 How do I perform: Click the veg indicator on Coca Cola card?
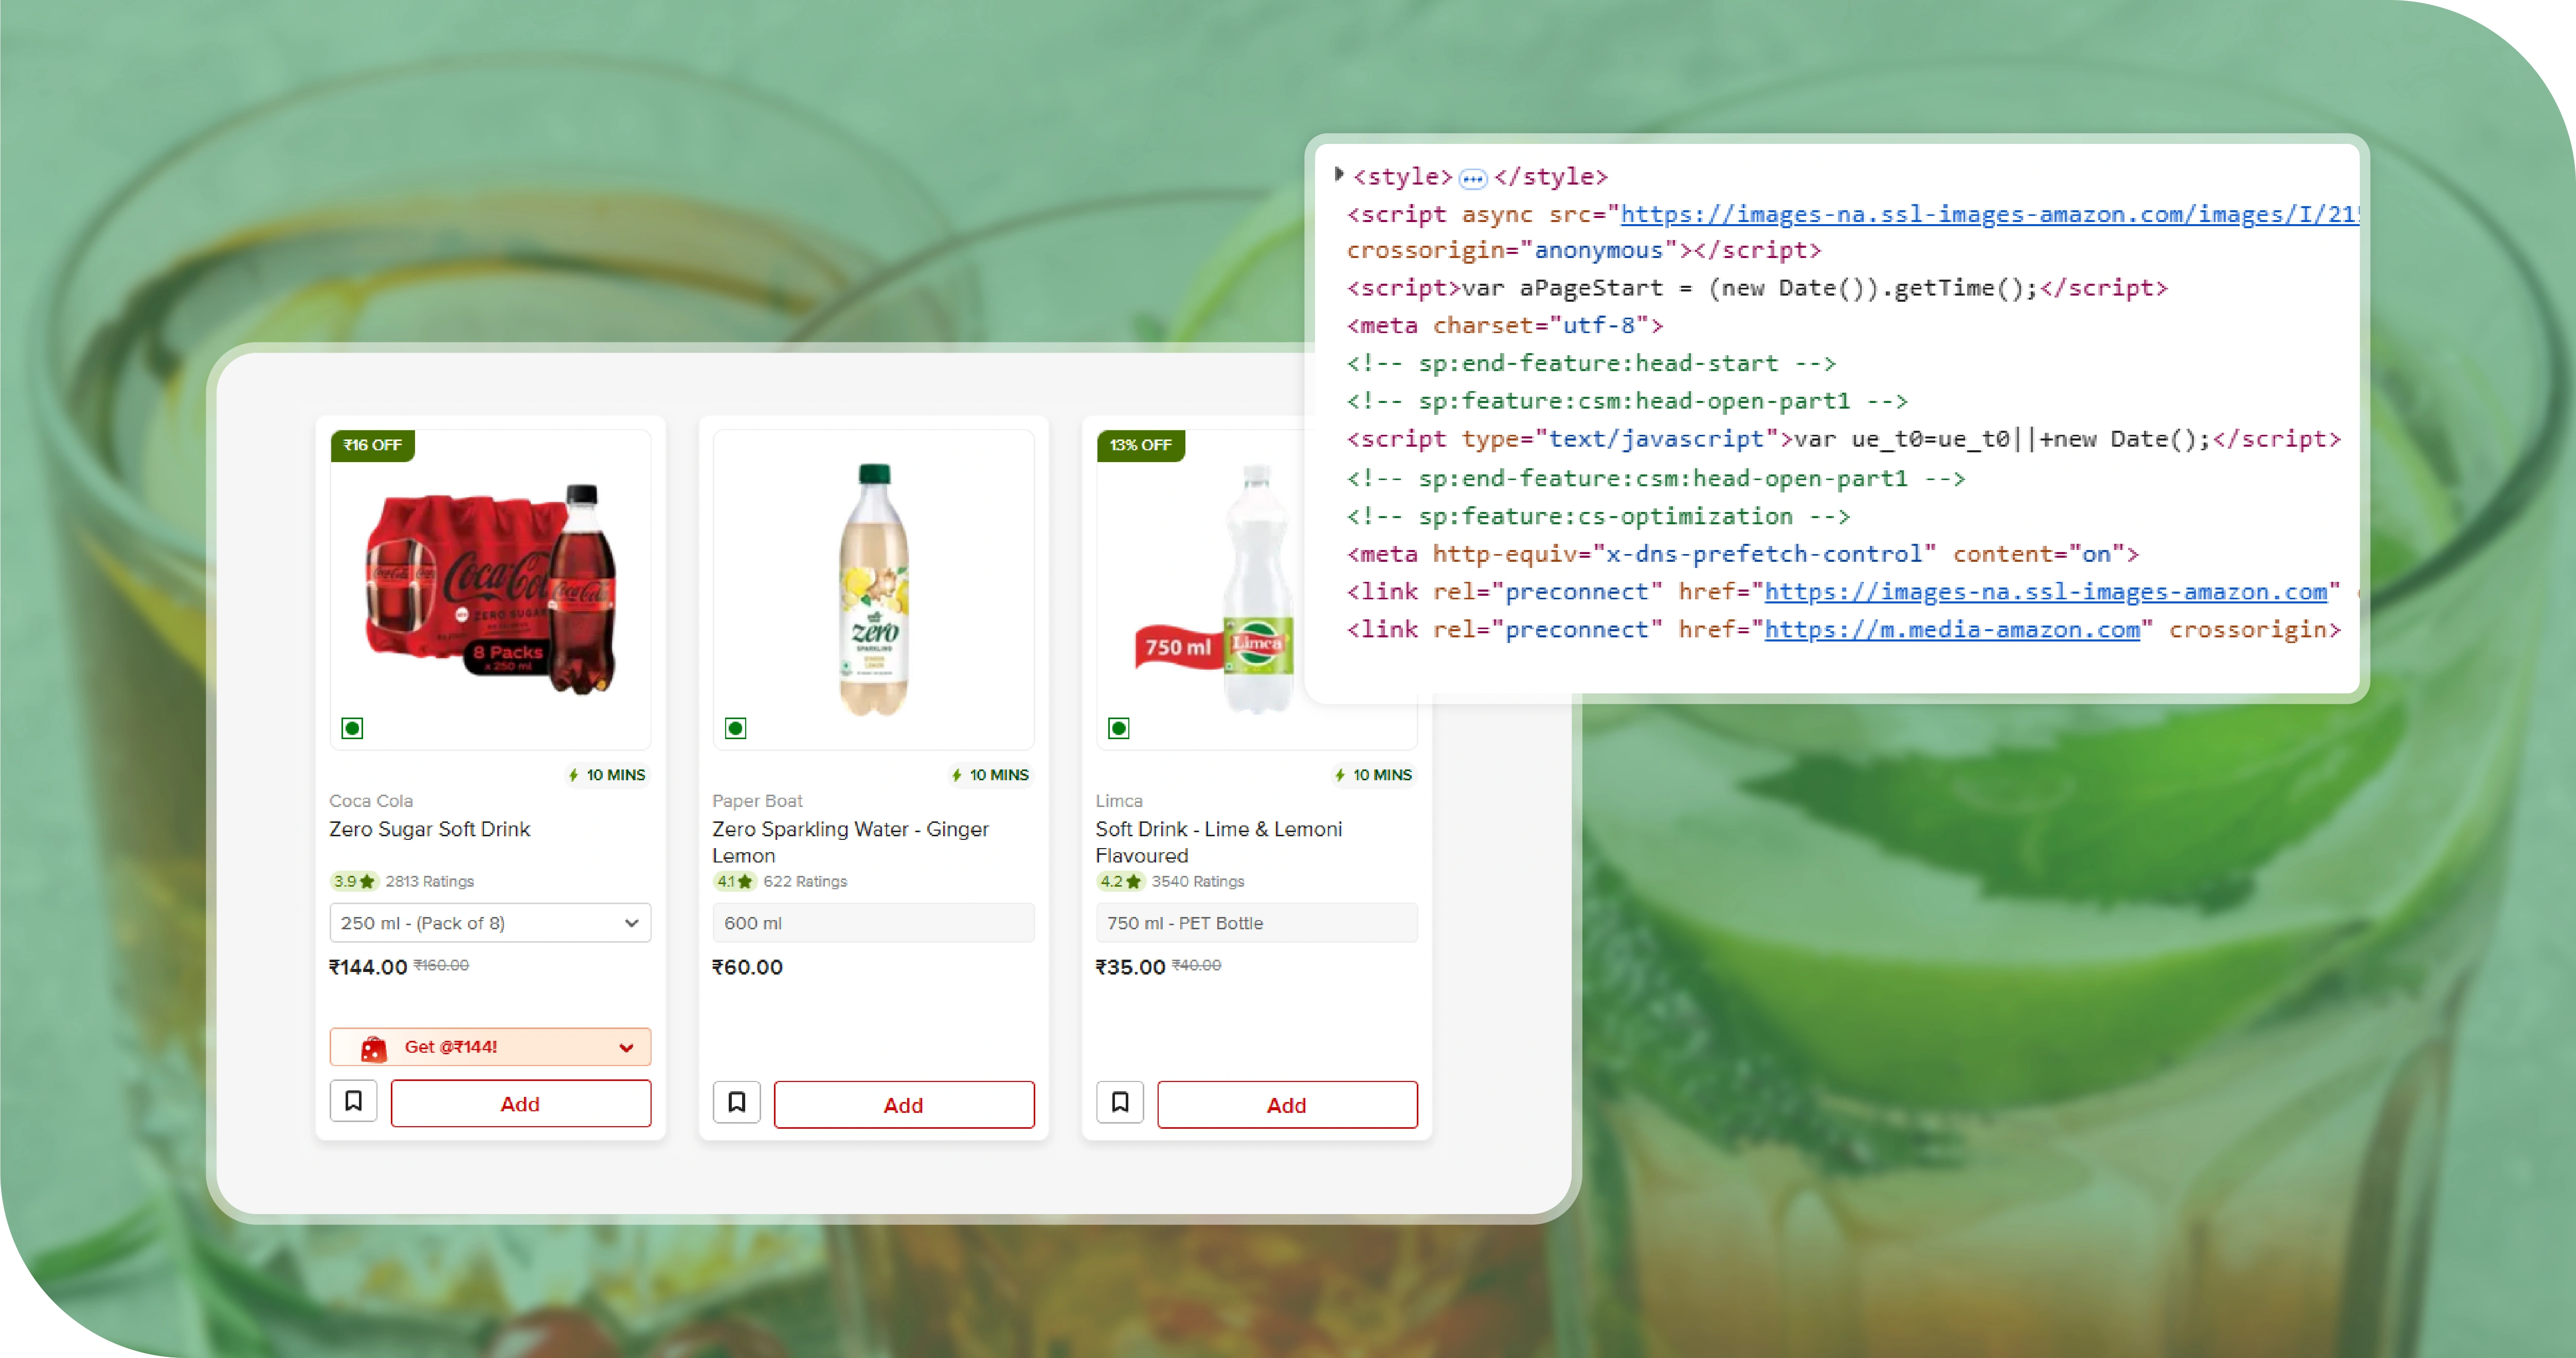point(352,728)
